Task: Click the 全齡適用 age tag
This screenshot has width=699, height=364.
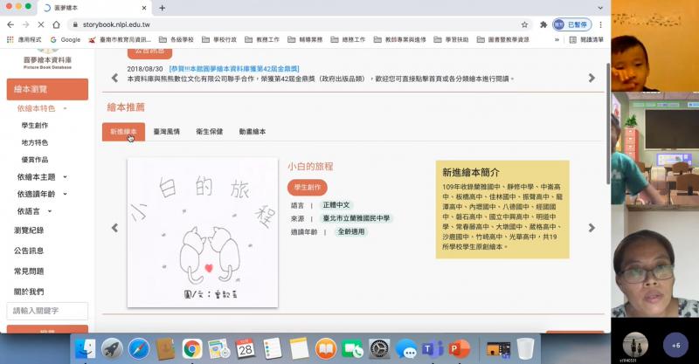Action: click(351, 231)
